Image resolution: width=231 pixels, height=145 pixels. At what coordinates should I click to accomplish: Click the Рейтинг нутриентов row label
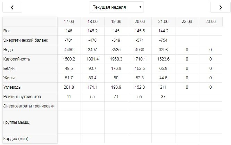coord(24,97)
